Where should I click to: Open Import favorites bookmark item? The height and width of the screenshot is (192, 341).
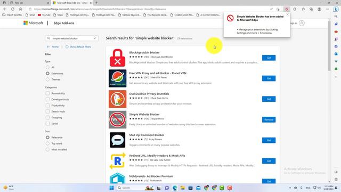point(12,15)
